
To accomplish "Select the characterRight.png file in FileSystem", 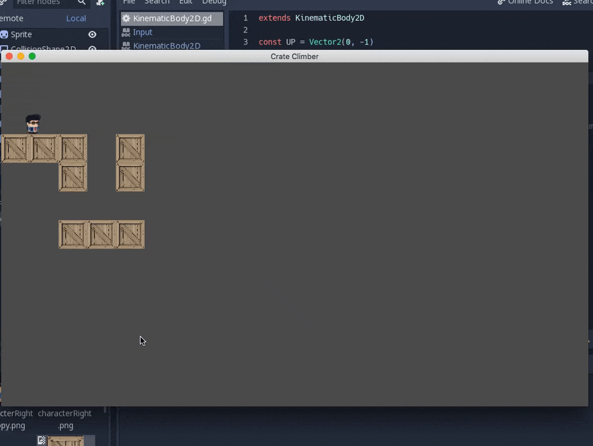I will click(x=65, y=419).
